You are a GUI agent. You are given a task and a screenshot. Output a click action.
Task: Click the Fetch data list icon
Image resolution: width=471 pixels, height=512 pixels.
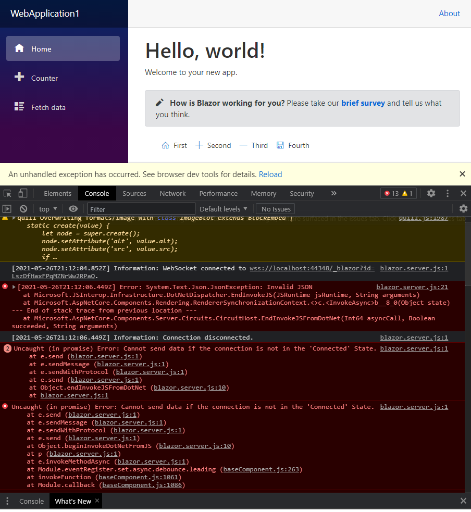(x=20, y=107)
